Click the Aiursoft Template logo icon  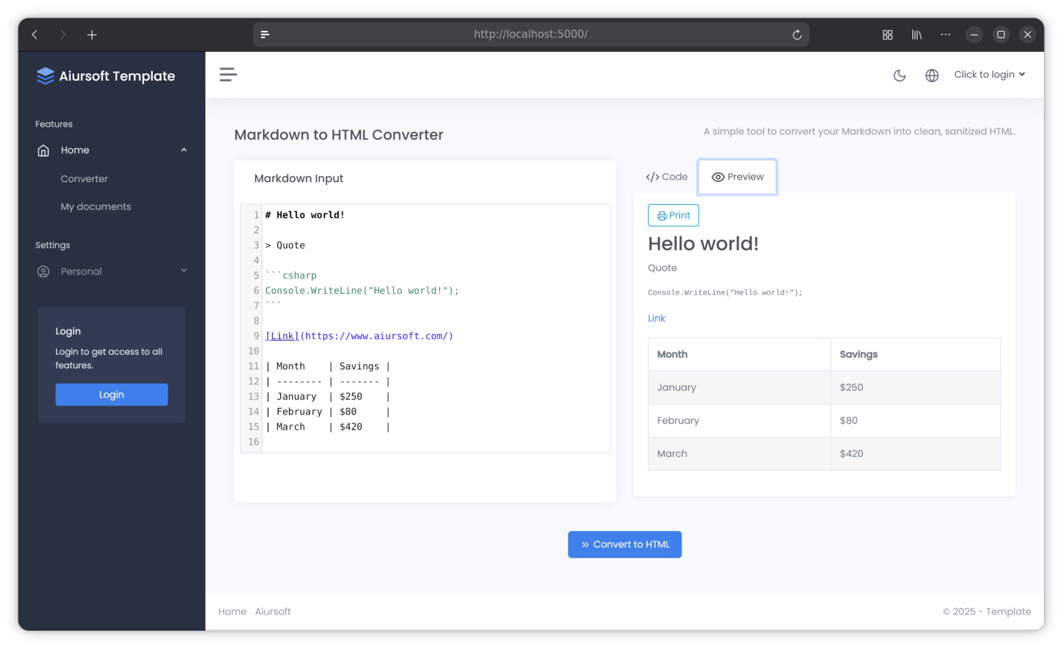(45, 76)
